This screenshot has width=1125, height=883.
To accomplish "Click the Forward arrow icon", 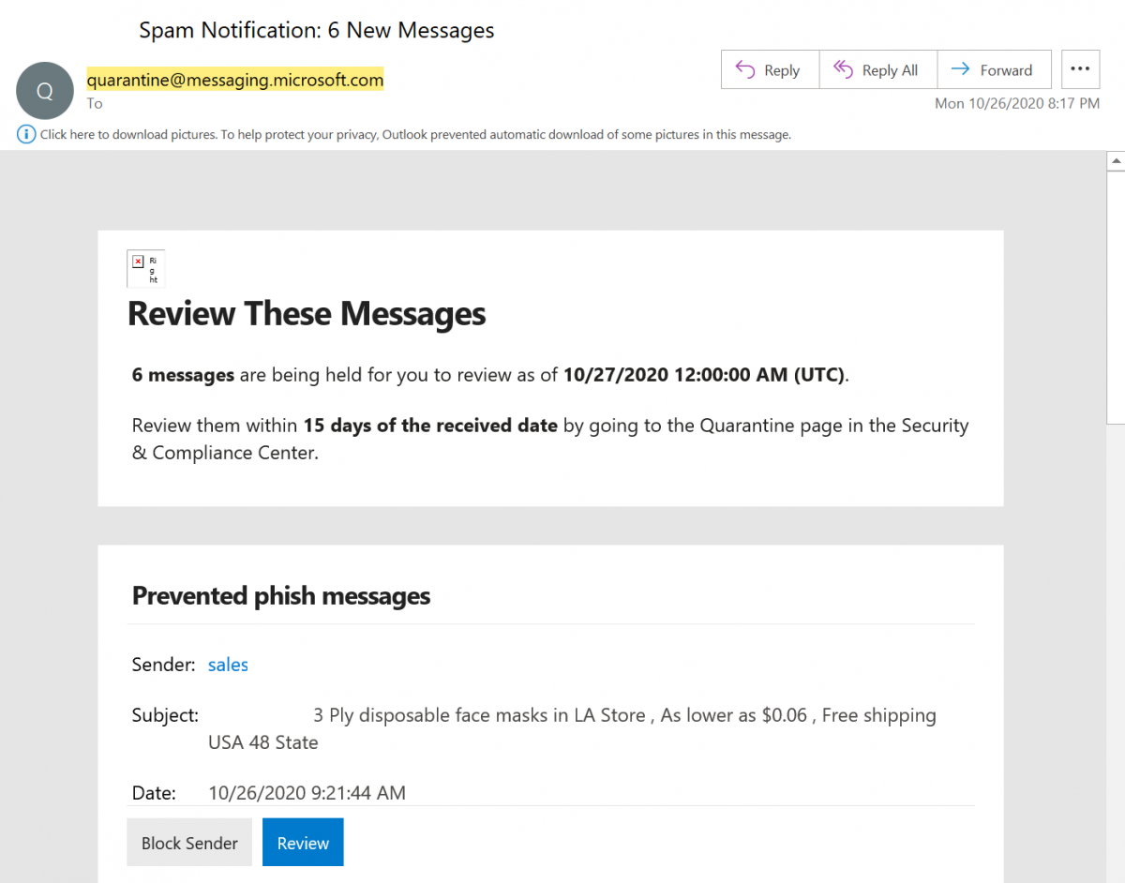I will tap(961, 68).
